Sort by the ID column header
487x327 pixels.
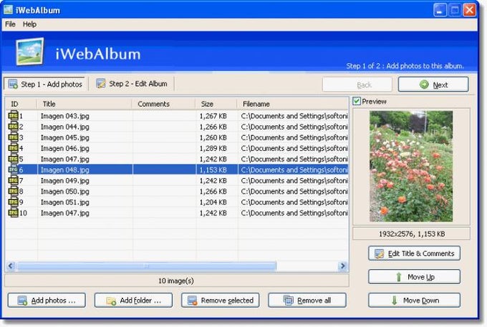pyautogui.click(x=21, y=104)
